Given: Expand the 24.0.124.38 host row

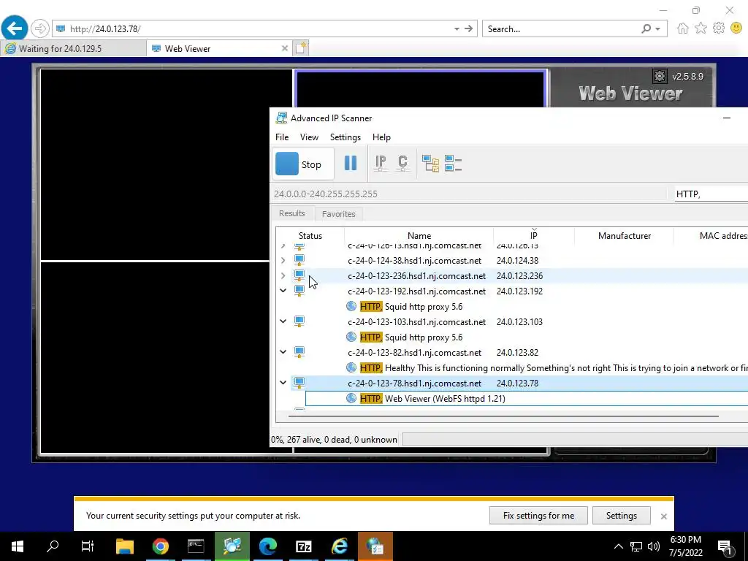Looking at the screenshot, I should point(283,261).
